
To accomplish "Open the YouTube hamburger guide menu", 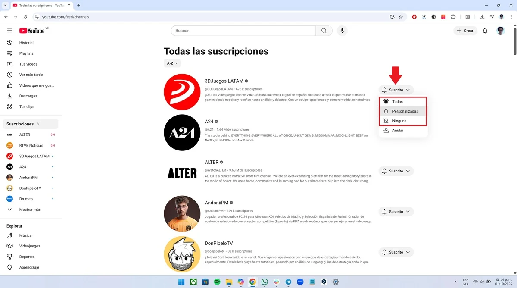I will pyautogui.click(x=10, y=31).
